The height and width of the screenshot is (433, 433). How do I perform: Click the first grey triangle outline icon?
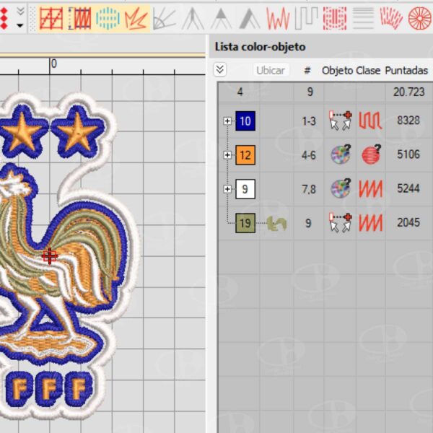(193, 19)
